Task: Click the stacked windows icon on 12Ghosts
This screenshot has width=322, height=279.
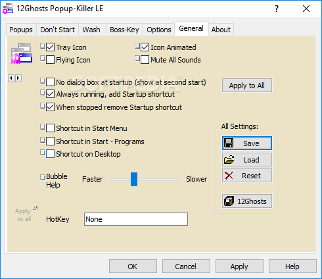Action: (229, 201)
